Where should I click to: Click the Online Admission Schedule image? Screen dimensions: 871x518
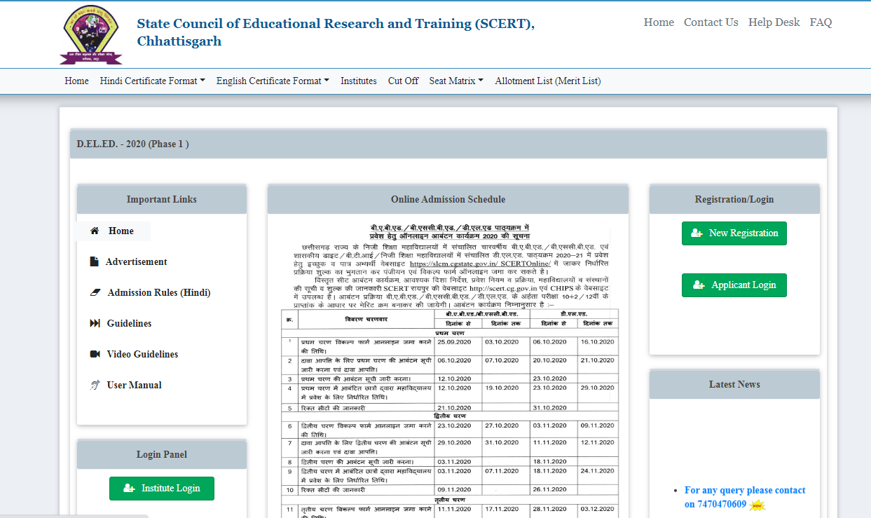[448, 369]
